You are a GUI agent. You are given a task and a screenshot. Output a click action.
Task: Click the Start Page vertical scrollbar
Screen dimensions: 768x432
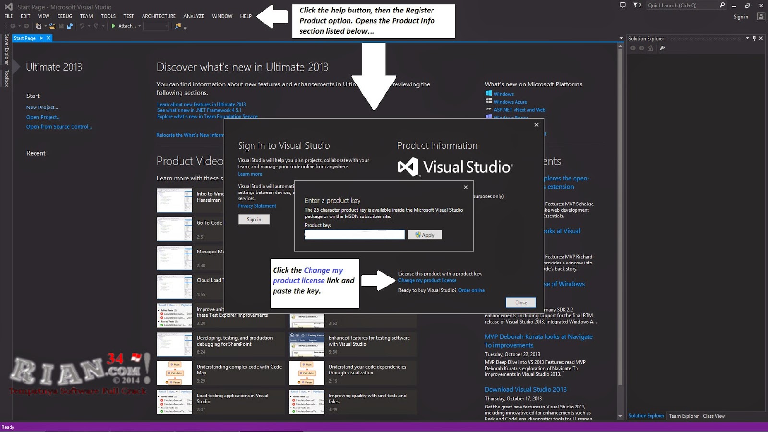point(620,230)
